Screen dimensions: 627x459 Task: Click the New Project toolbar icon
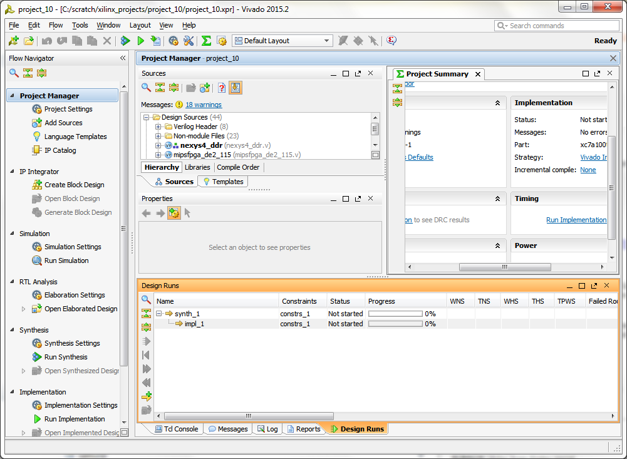[x=14, y=41]
